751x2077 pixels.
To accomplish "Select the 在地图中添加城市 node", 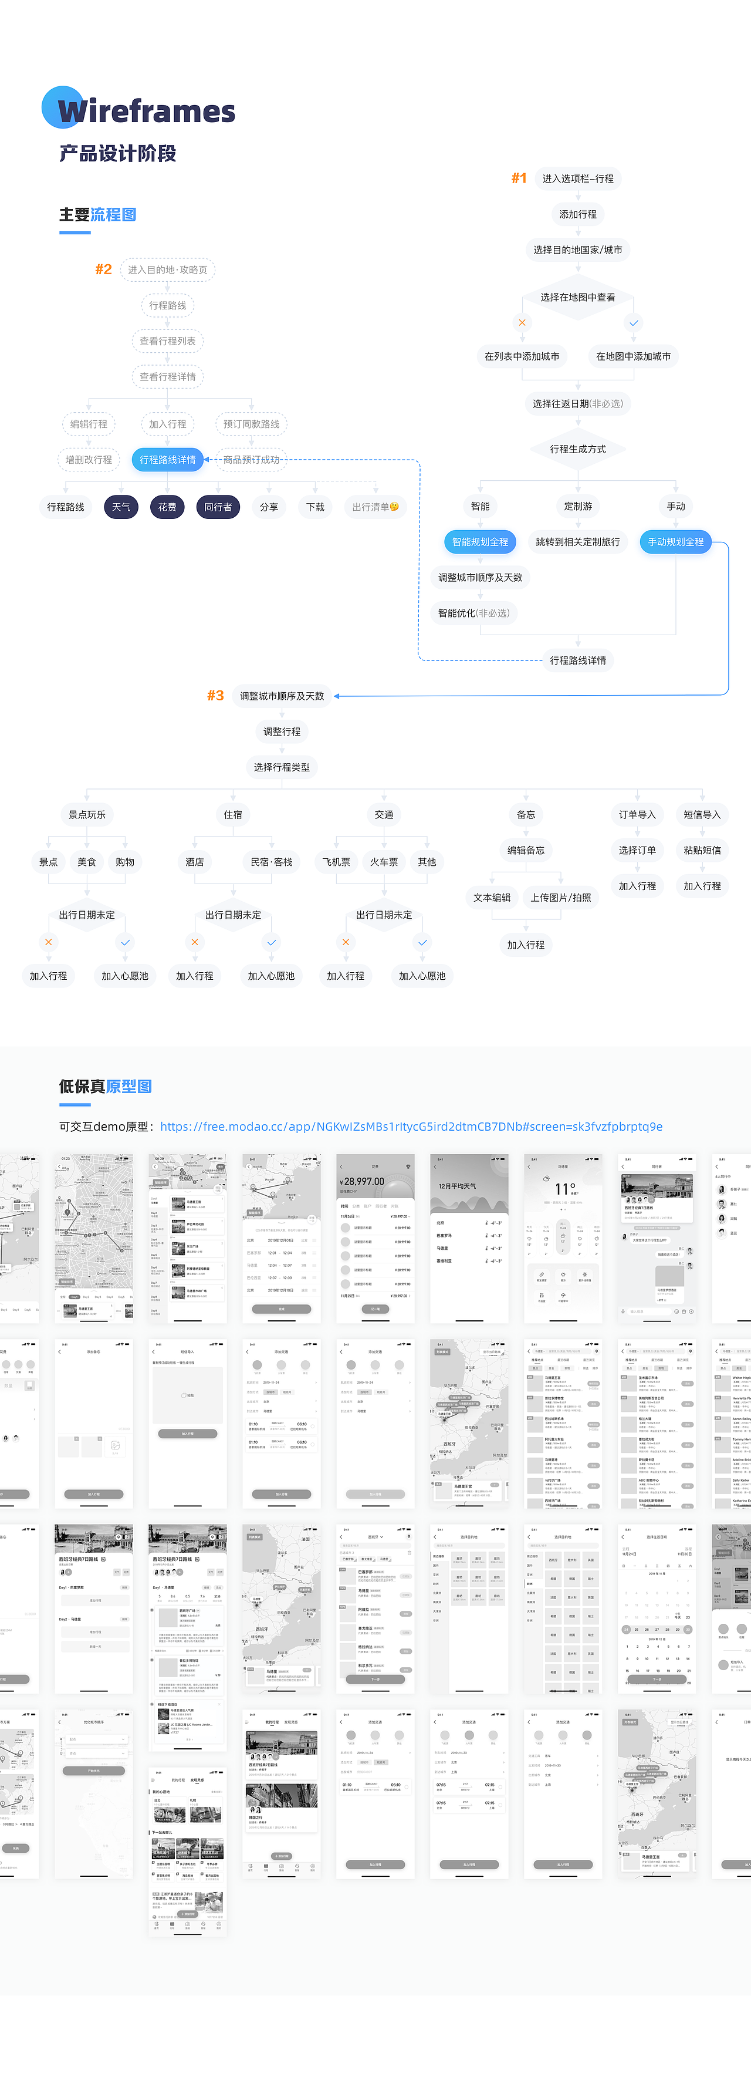I will point(633,356).
